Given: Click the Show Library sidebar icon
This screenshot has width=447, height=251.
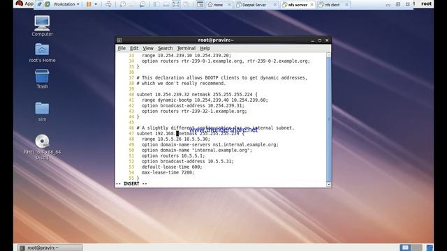Looking at the screenshot, I should click(x=156, y=4).
